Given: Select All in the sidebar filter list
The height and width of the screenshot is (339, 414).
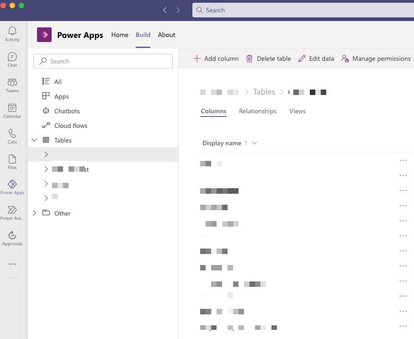Looking at the screenshot, I should click(x=59, y=81).
